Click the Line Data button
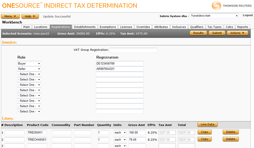This screenshot has width=254, height=148. (x=207, y=125)
